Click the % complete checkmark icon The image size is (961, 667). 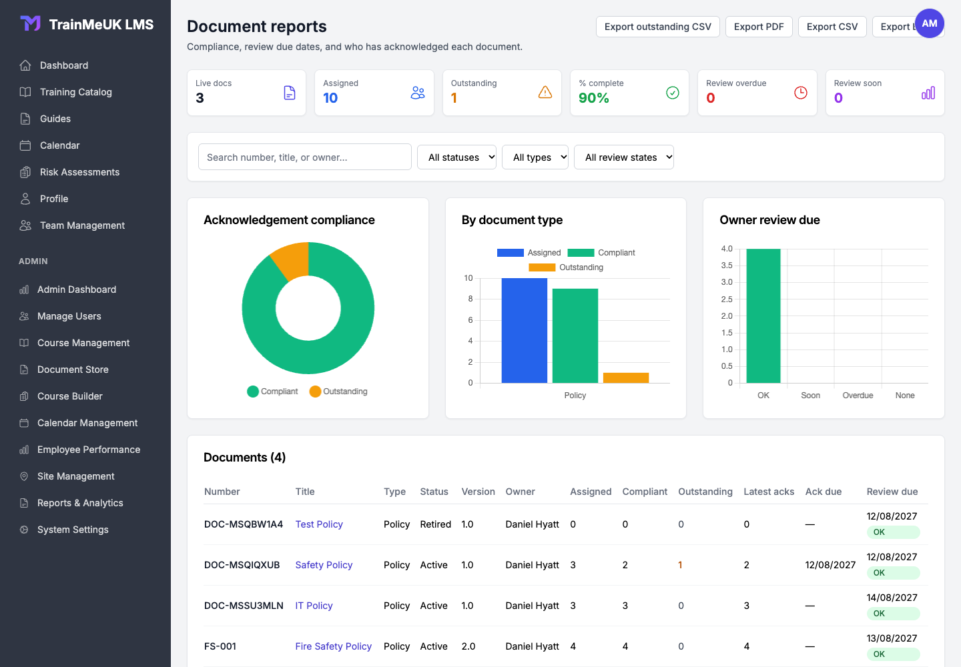pyautogui.click(x=673, y=93)
